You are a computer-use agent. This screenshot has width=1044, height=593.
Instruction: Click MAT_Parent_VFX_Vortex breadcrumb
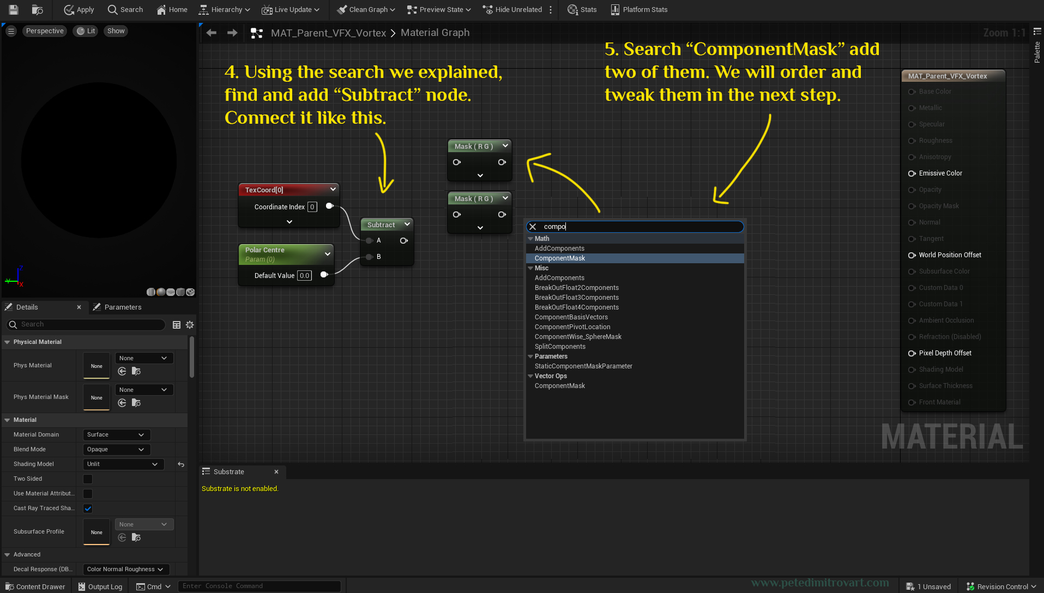coord(328,33)
